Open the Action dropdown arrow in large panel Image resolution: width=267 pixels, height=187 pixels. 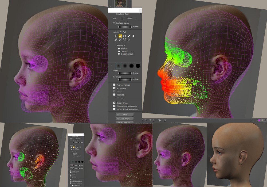click(120, 32)
